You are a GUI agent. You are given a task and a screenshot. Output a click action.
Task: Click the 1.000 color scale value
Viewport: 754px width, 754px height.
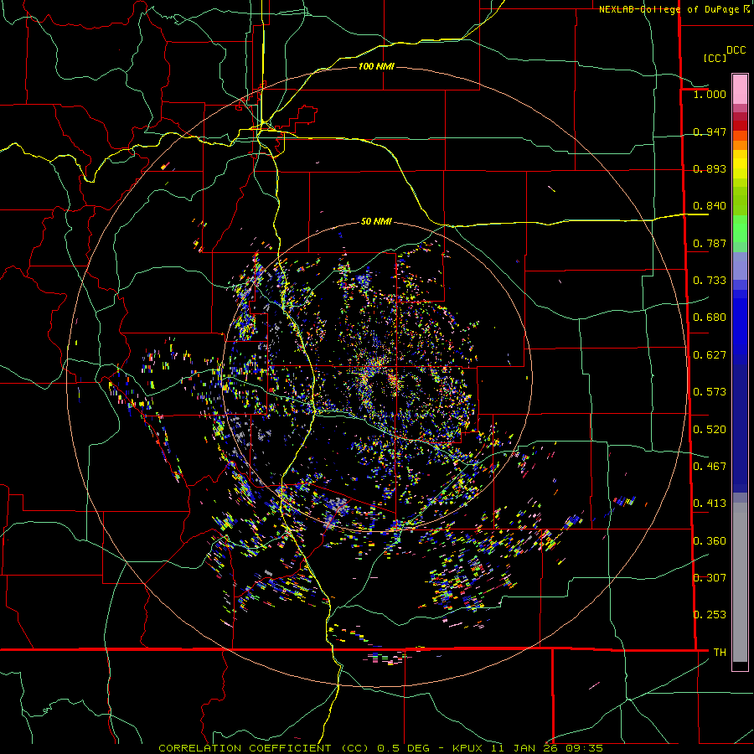[710, 94]
